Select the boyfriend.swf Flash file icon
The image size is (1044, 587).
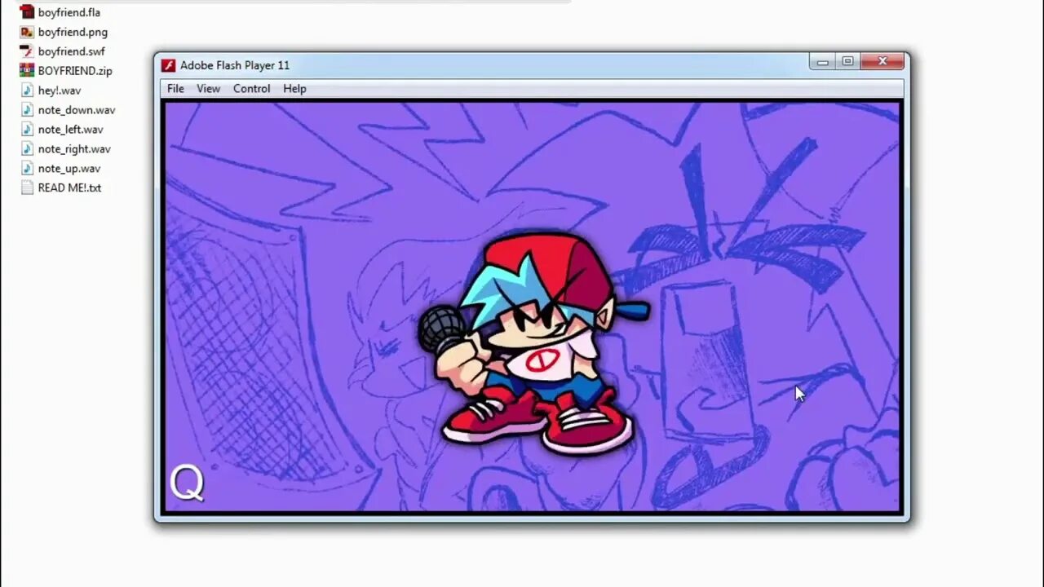27,51
